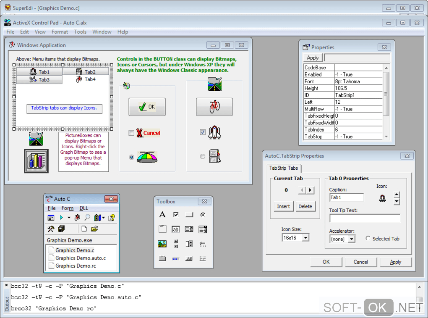The width and height of the screenshot is (428, 318).
Task: Switch to Tab2 in the tab strip
Action: click(86, 71)
